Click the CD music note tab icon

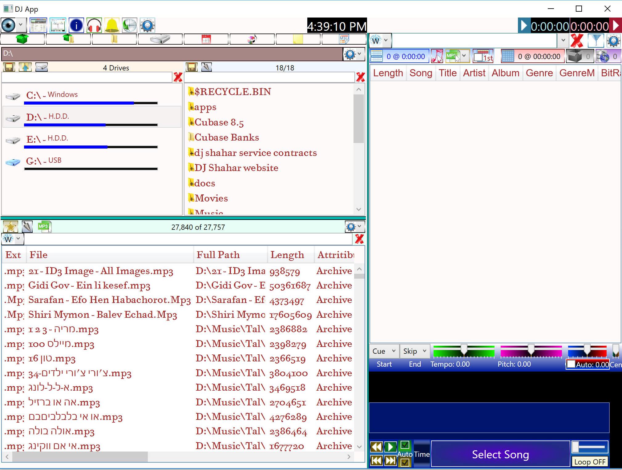(252, 39)
